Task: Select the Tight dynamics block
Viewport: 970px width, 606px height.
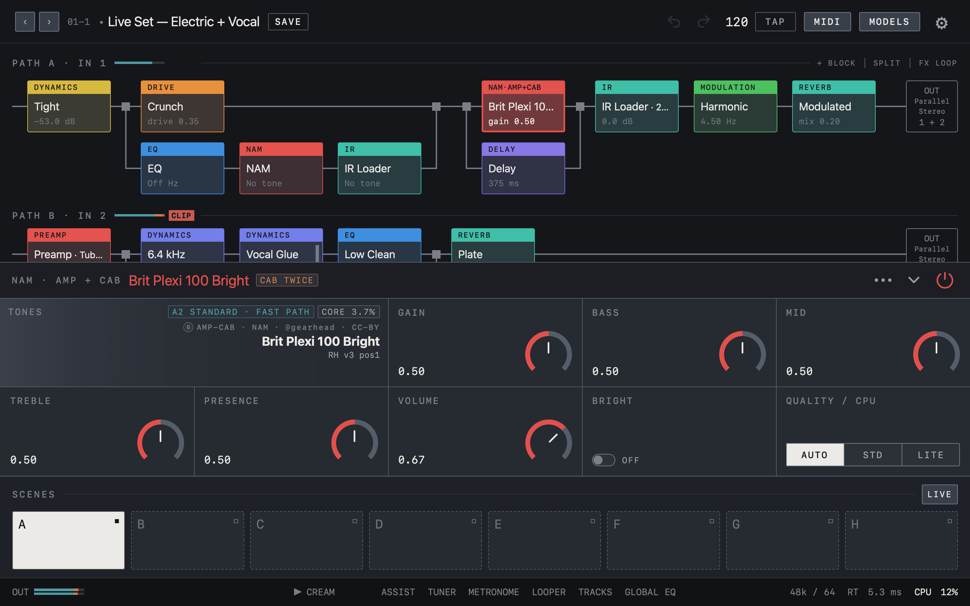Action: click(69, 106)
